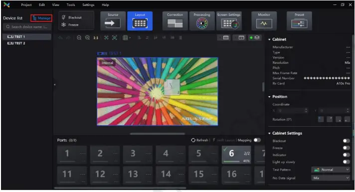Click the zoom in magnifier icon
The width and height of the screenshot is (355, 192).
(x=87, y=38)
